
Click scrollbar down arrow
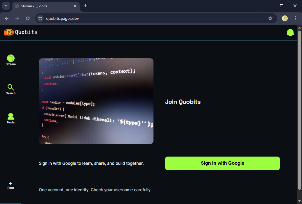coord(299,201)
